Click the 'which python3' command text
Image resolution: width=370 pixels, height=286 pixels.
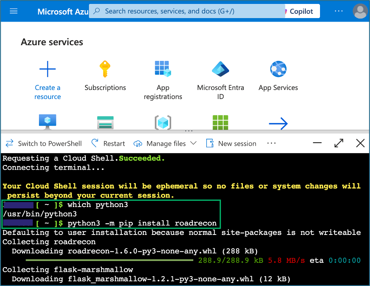[98, 205]
